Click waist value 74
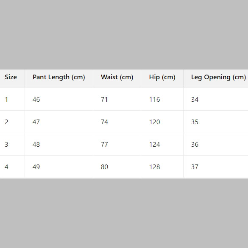This screenshot has height=248, width=248. click(x=104, y=122)
